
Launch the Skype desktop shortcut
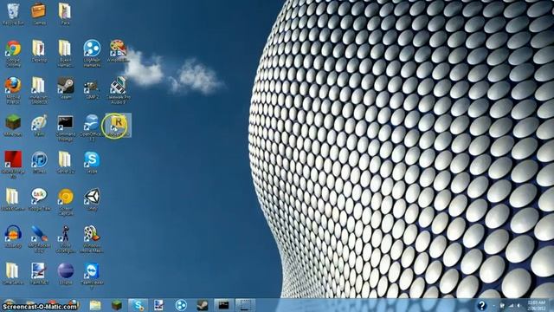point(92,163)
